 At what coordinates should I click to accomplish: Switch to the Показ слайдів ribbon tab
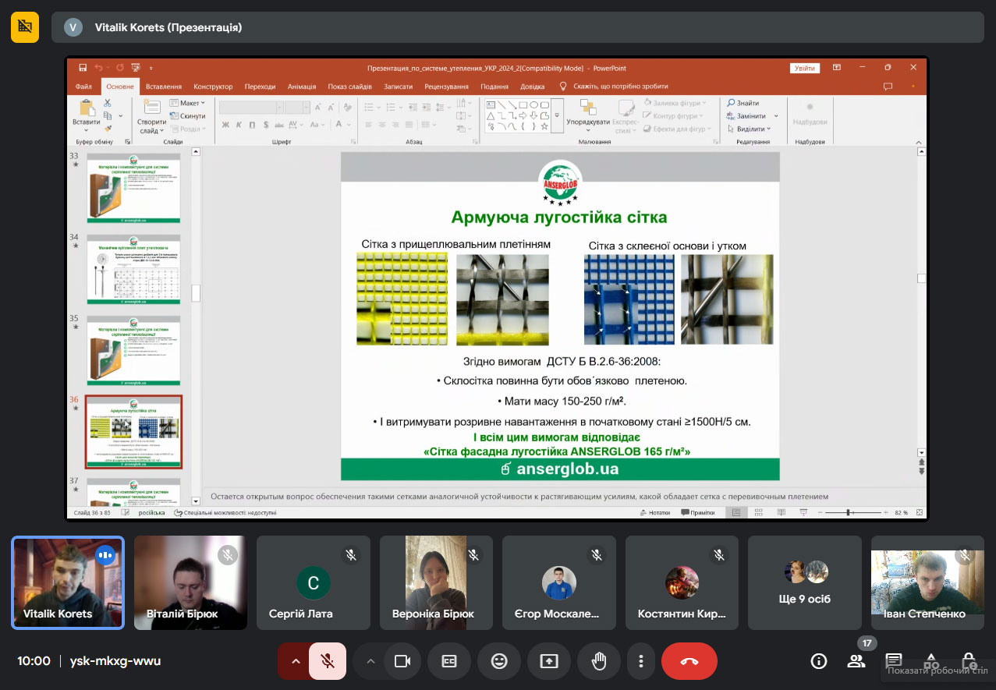pos(350,87)
